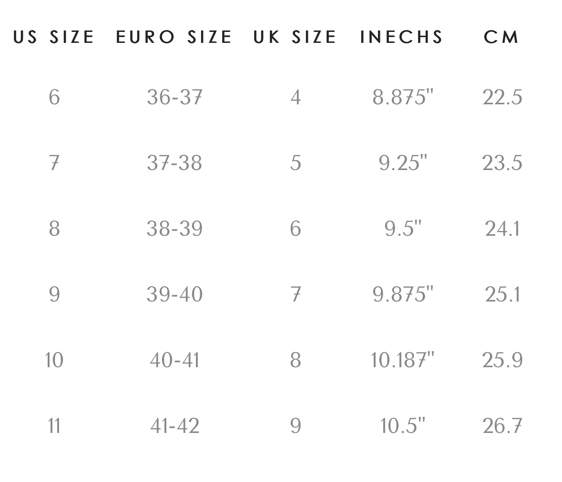
Task: Select US size 11 cell
Action: pyautogui.click(x=54, y=426)
